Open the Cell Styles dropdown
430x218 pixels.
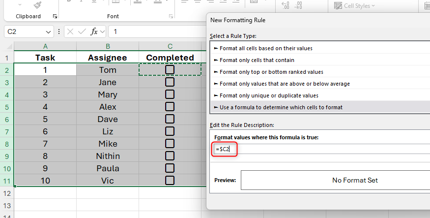tap(354, 6)
